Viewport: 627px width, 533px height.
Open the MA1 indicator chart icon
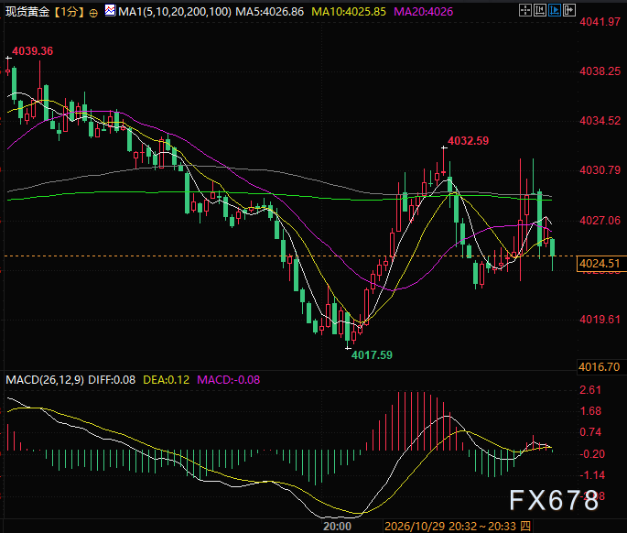point(110,10)
